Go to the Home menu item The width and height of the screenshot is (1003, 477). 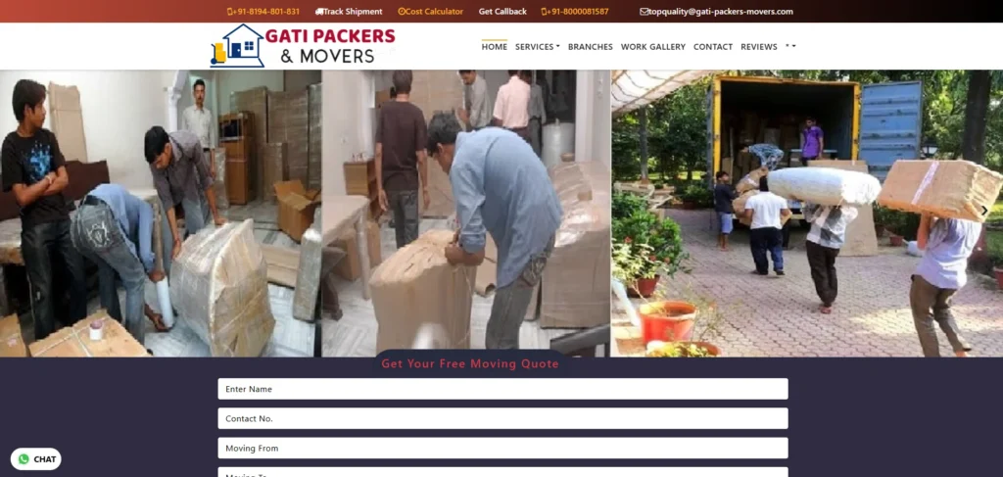click(x=495, y=47)
